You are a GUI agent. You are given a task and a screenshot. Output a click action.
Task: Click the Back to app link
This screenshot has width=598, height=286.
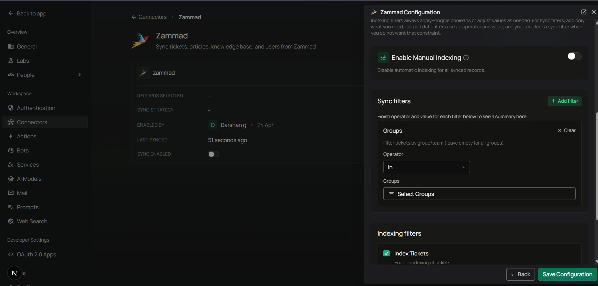pos(32,13)
